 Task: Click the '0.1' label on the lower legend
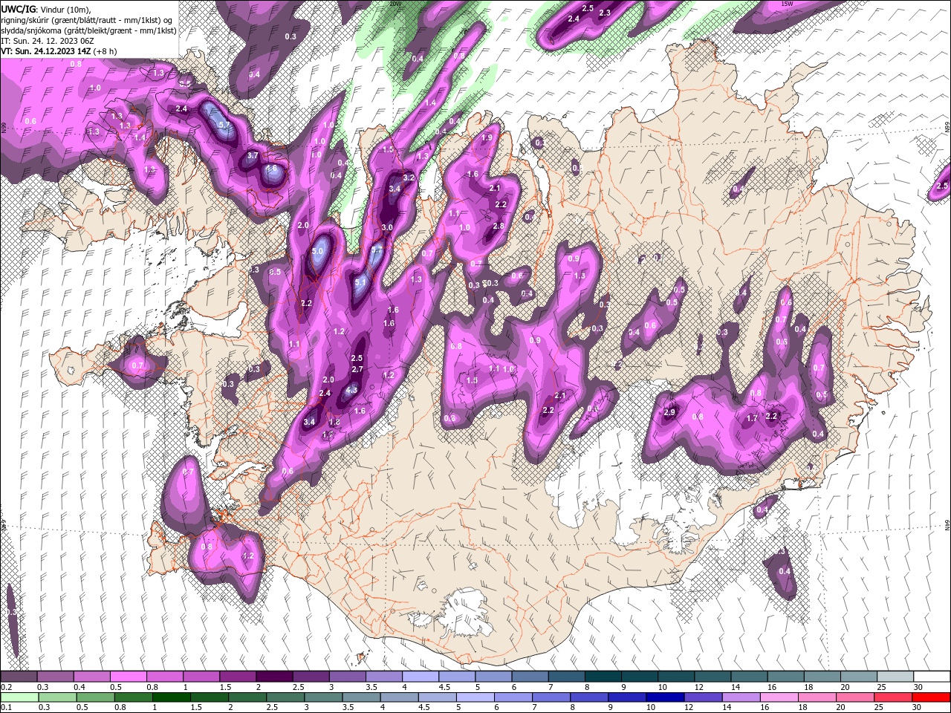click(x=7, y=707)
